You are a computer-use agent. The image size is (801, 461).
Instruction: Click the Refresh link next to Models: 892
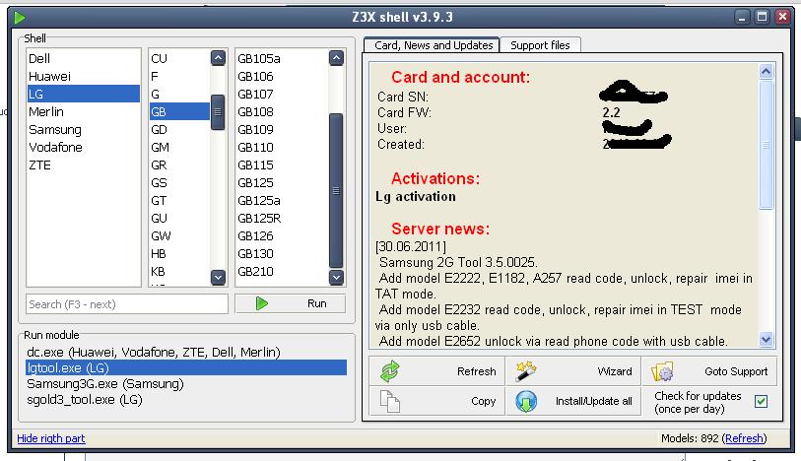[x=744, y=438]
